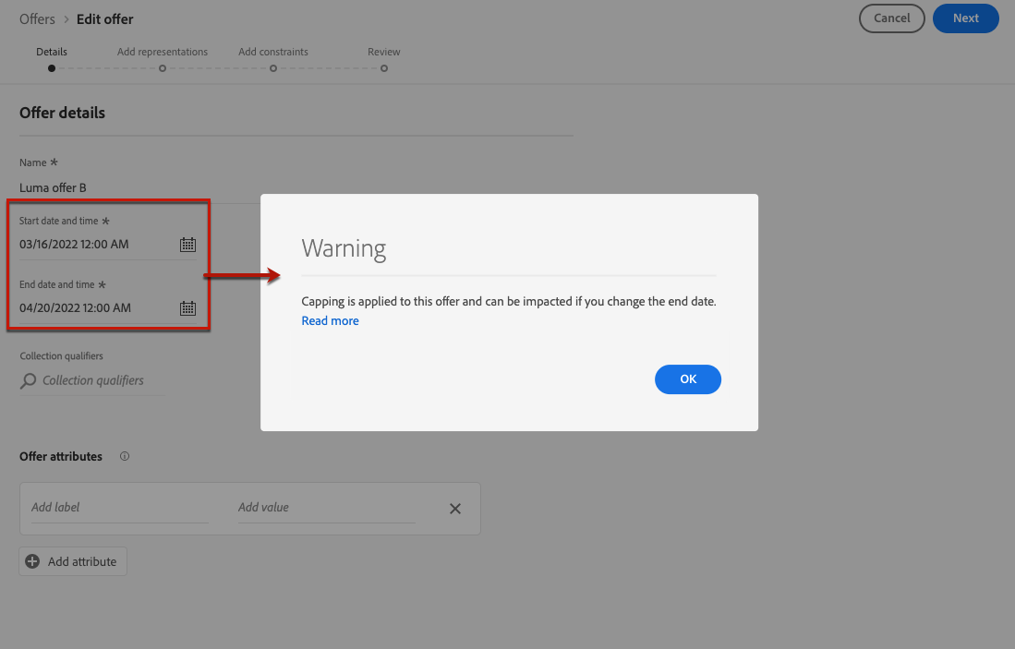
Task: Click the Start date and time field
Action: tap(107, 245)
